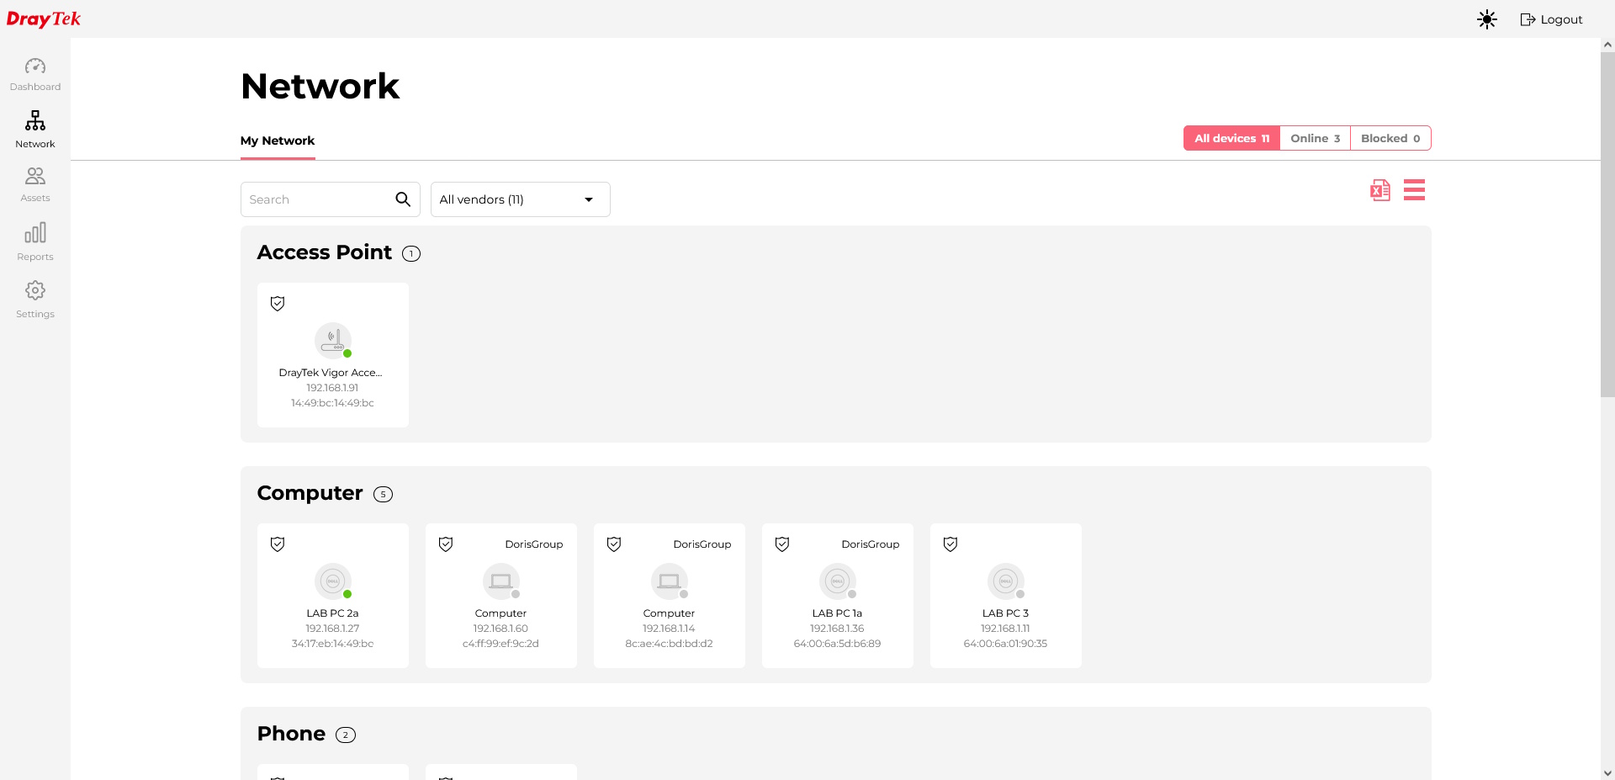Viewport: 1615px width, 780px height.
Task: Click the info icon beside Access Point
Action: click(x=411, y=253)
